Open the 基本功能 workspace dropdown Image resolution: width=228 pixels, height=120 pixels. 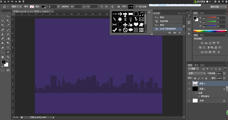tap(218, 7)
